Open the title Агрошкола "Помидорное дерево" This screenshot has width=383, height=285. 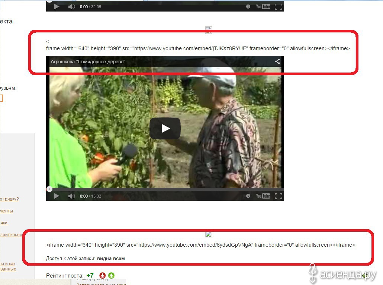[88, 62]
